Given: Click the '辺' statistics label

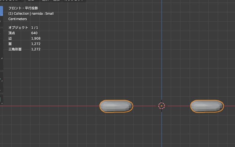Looking at the screenshot, I should (x=10, y=38).
